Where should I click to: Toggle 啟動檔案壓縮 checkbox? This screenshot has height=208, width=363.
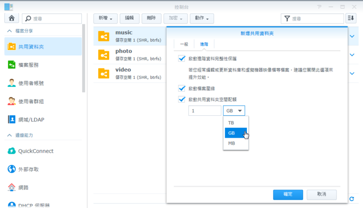tap(181, 88)
